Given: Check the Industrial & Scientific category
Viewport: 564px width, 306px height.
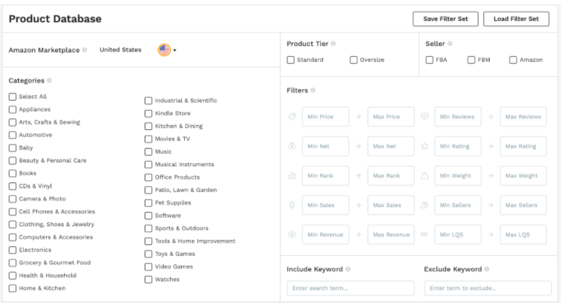Looking at the screenshot, I should coord(148,101).
